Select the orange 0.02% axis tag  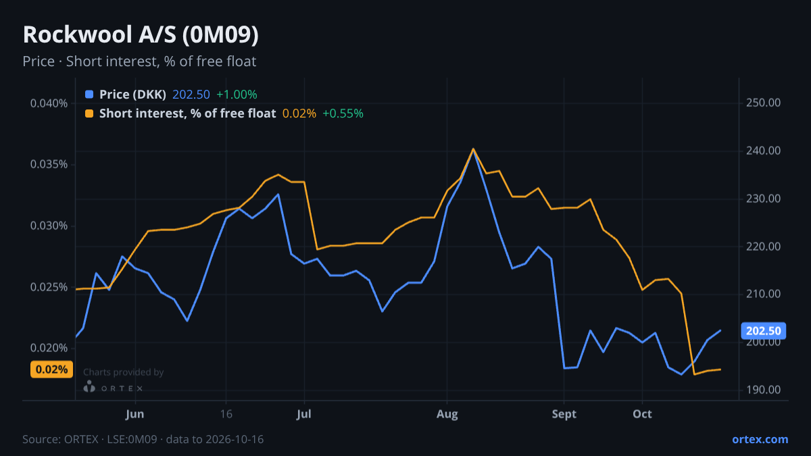click(51, 370)
